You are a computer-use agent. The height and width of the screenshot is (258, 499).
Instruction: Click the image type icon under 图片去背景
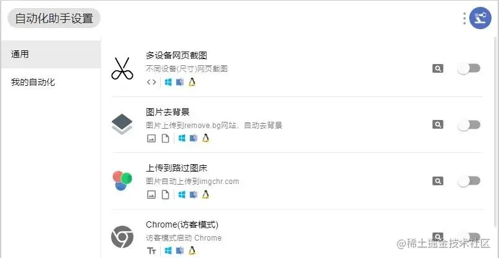click(x=151, y=139)
